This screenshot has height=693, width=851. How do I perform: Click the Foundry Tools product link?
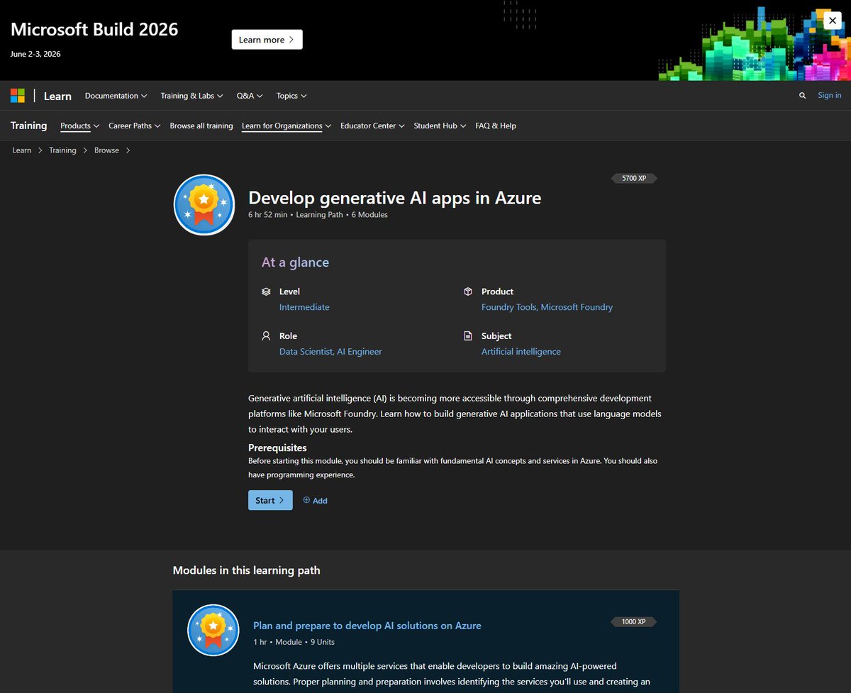(510, 307)
